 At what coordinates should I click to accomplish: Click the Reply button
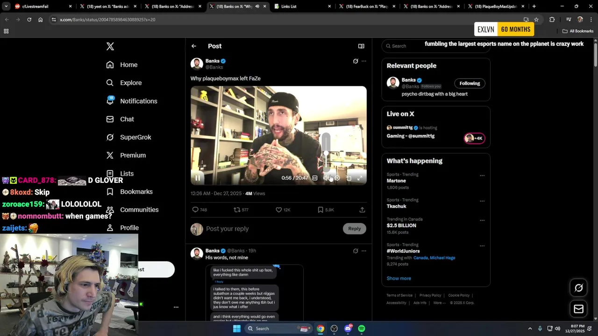(x=355, y=229)
